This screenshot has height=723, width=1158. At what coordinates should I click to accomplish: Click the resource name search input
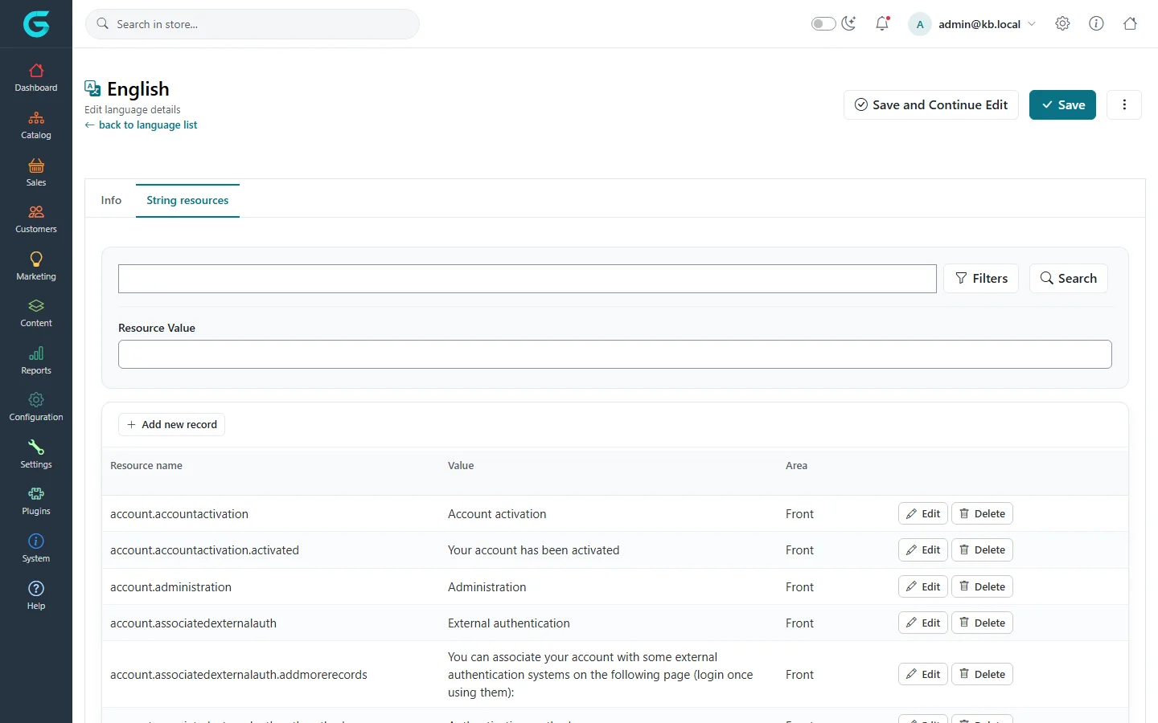click(x=528, y=279)
